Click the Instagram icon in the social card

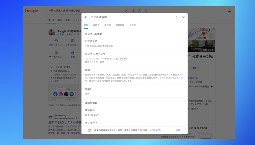61,94
